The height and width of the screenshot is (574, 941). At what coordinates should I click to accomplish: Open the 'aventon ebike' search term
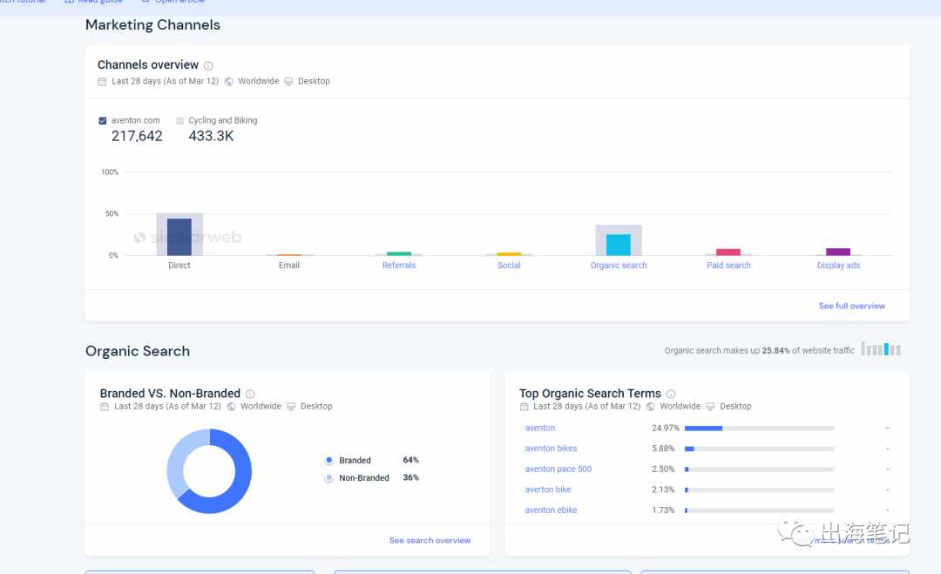pos(551,510)
